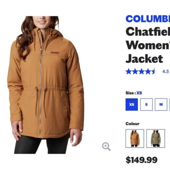Screen dimensions: 170x170
Task: Click the 4.5 rating score
Action: (x=166, y=72)
